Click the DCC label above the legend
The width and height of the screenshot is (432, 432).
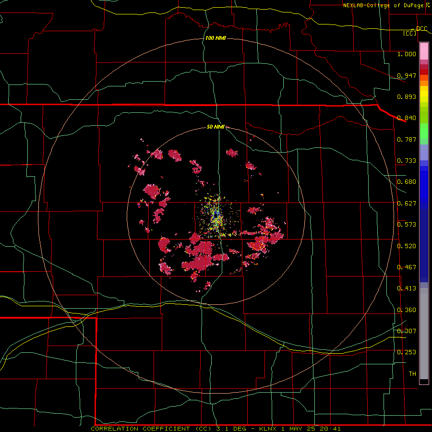422,29
